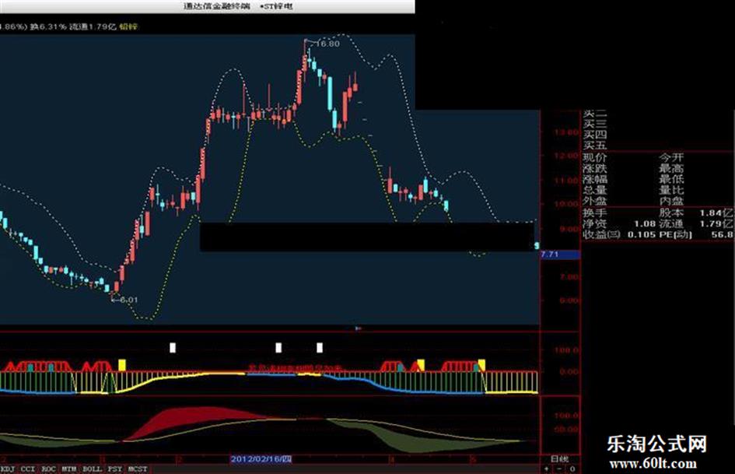
Task: Click the 16.80 high price label
Action: click(x=327, y=44)
